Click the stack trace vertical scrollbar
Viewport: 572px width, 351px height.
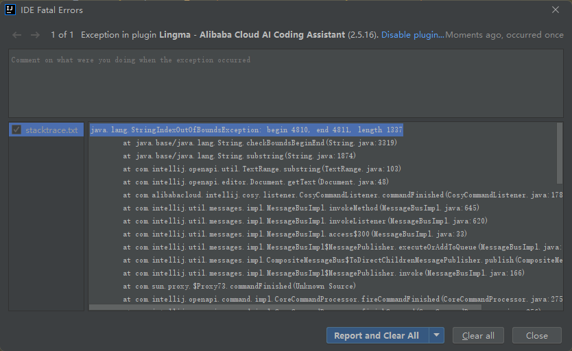[560, 153]
